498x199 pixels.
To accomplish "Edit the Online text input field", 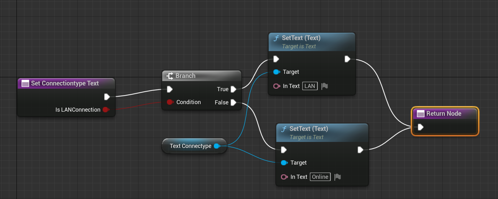I will 320,177.
